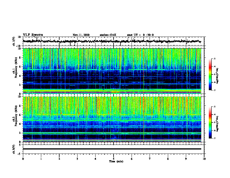This screenshot has width=230, height=178.
Task: Click the time axis tick label "1"
Action: 41,159
